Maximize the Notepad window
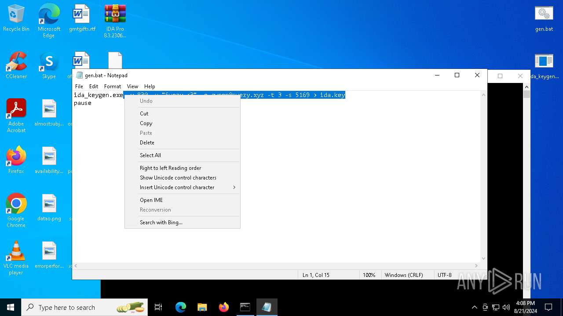 (457, 75)
